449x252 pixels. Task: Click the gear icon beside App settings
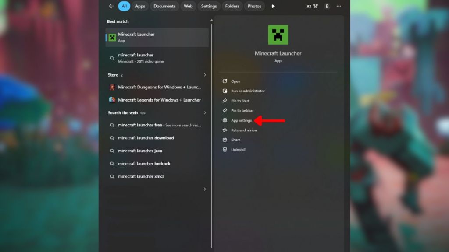coord(225,120)
